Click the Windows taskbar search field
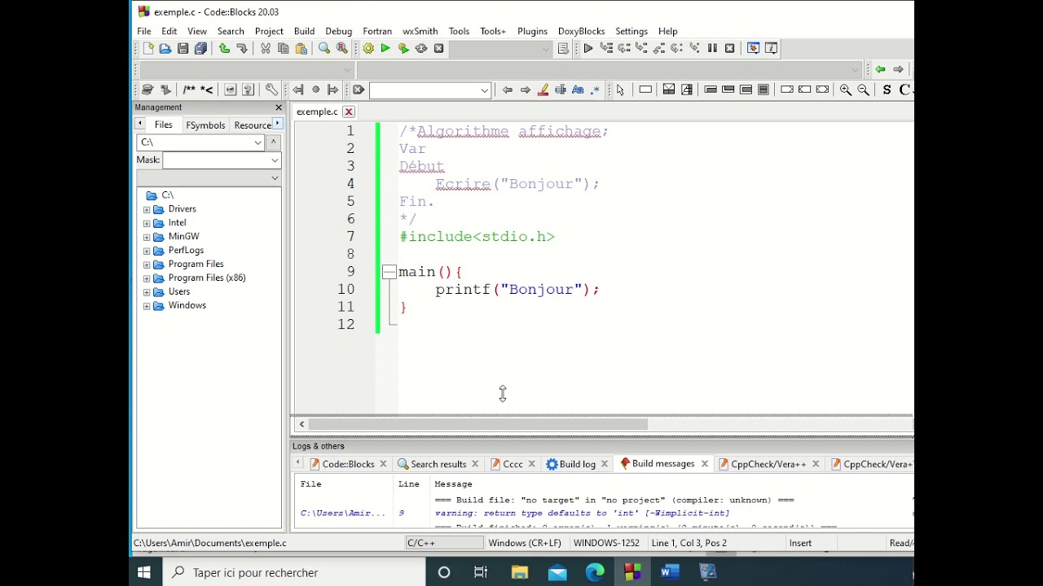Image resolution: width=1043 pixels, height=586 pixels. 293,573
